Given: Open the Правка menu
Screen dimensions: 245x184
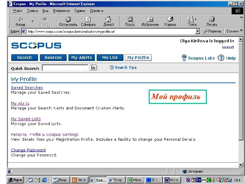Looking at the screenshot, I should (x=32, y=11).
